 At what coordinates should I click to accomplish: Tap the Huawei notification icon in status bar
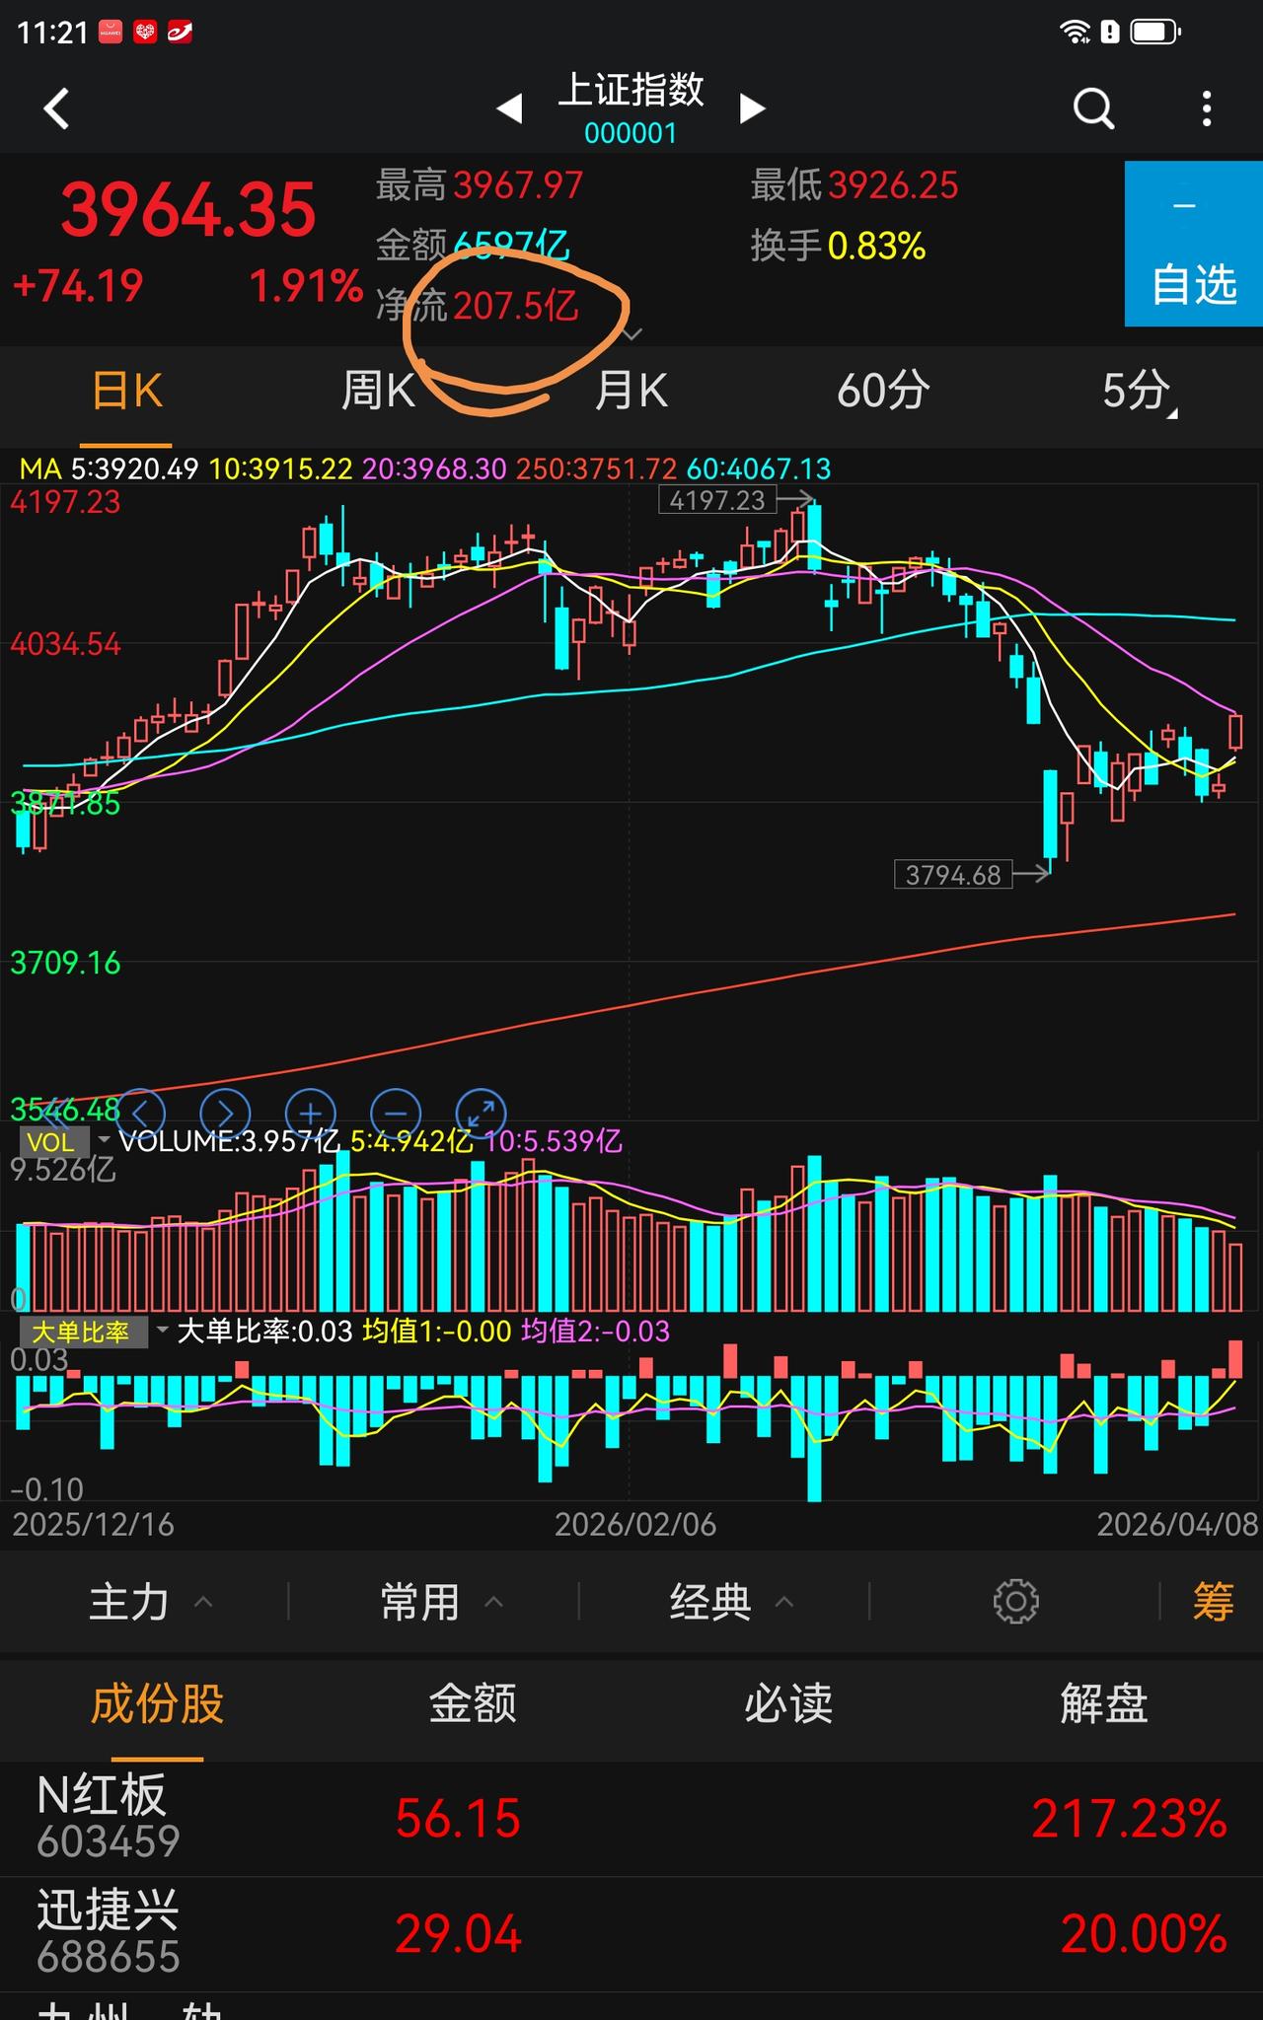(110, 33)
